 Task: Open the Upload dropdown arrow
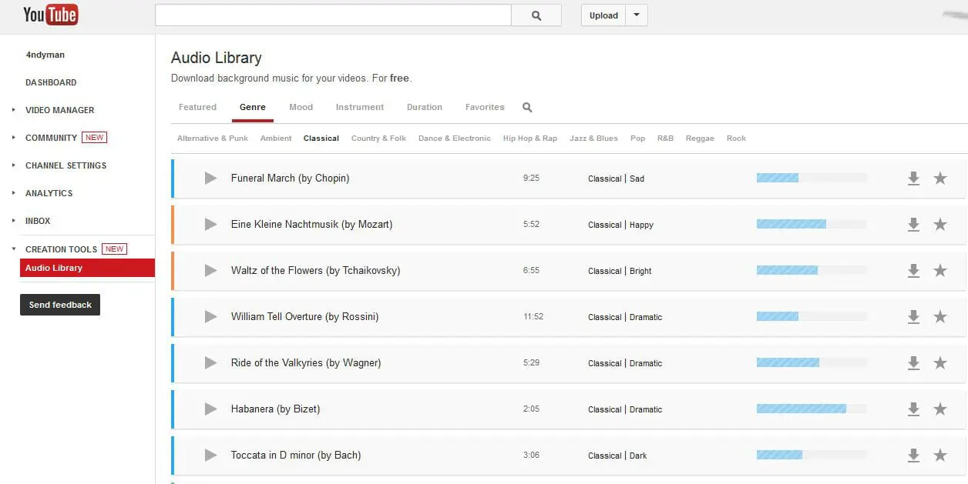(x=637, y=15)
